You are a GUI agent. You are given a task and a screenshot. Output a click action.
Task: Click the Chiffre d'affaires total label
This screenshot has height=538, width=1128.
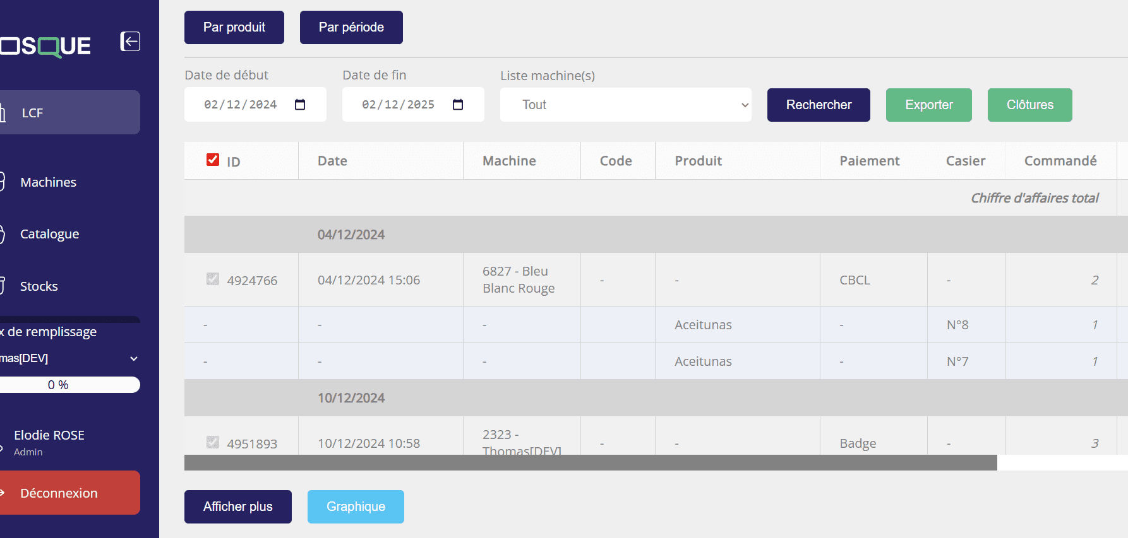tap(1035, 198)
